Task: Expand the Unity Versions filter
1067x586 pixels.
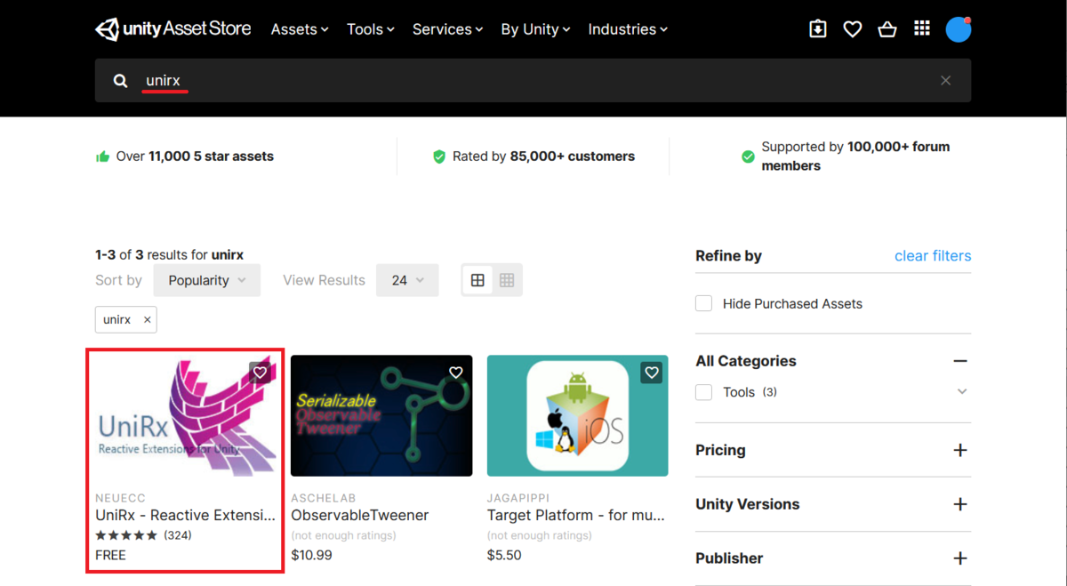Action: (x=960, y=504)
